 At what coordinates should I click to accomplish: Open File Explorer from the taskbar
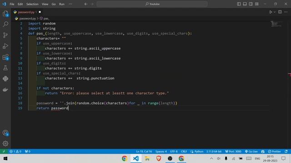[147, 158]
